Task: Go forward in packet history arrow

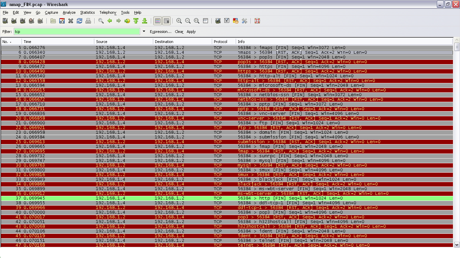Action: click(119, 21)
